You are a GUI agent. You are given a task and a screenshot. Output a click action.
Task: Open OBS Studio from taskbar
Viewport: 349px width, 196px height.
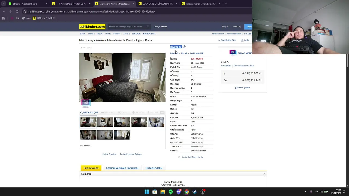(203, 192)
